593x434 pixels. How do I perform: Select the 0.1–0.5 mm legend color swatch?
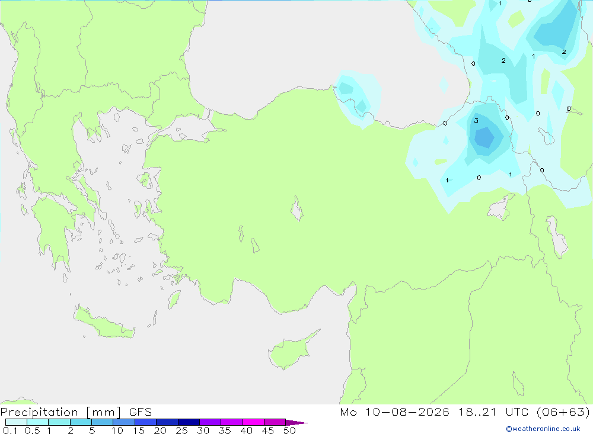(x=16, y=422)
